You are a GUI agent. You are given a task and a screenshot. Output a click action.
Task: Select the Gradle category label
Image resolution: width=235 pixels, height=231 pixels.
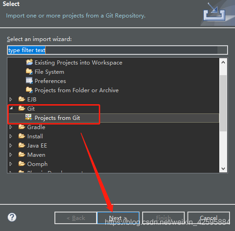coord(36,127)
